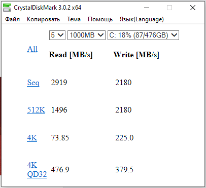Screen dimensions: 206x188
Task: Start the Seq sequential test
Action: (x=33, y=83)
